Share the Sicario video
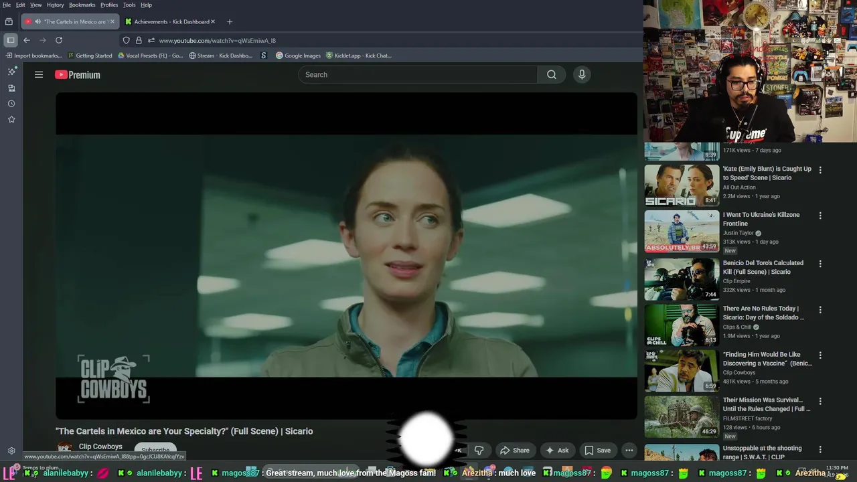The image size is (857, 482). pos(515,451)
